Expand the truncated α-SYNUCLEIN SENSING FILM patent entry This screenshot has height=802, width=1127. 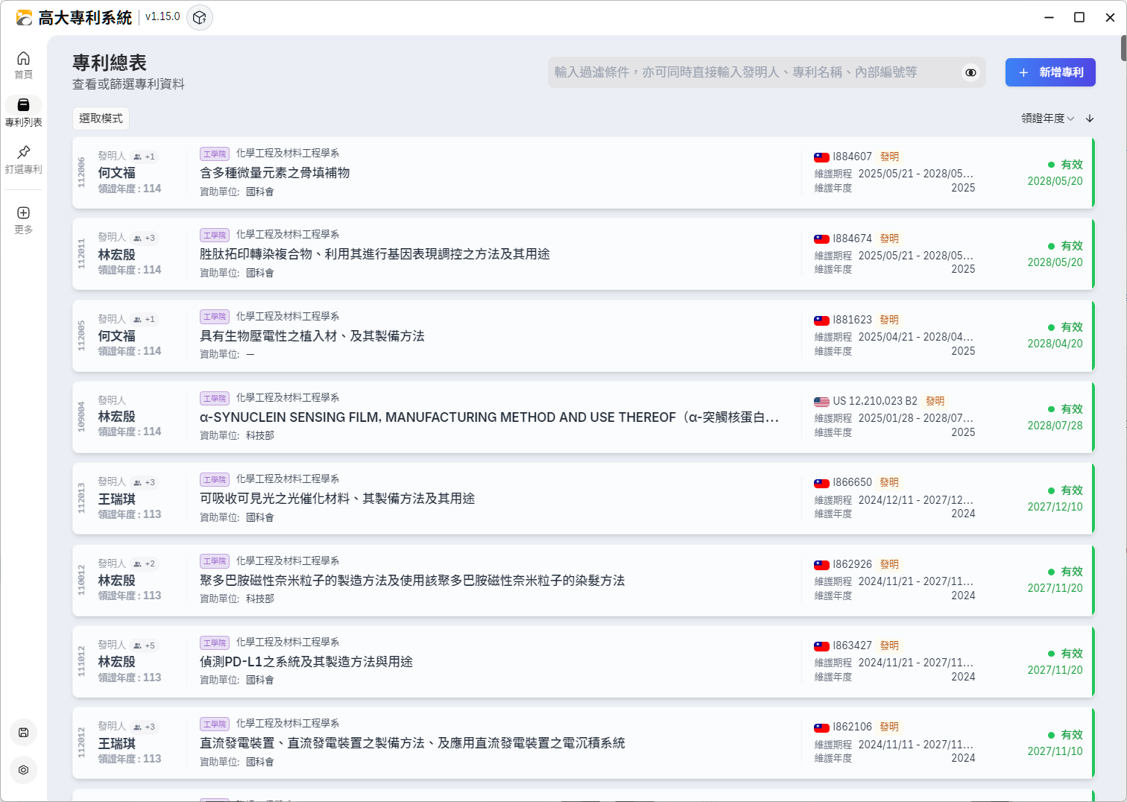click(x=489, y=417)
